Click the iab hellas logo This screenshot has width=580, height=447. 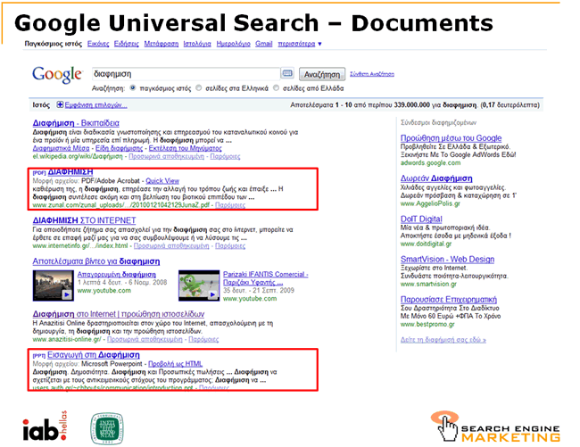pos(45,426)
